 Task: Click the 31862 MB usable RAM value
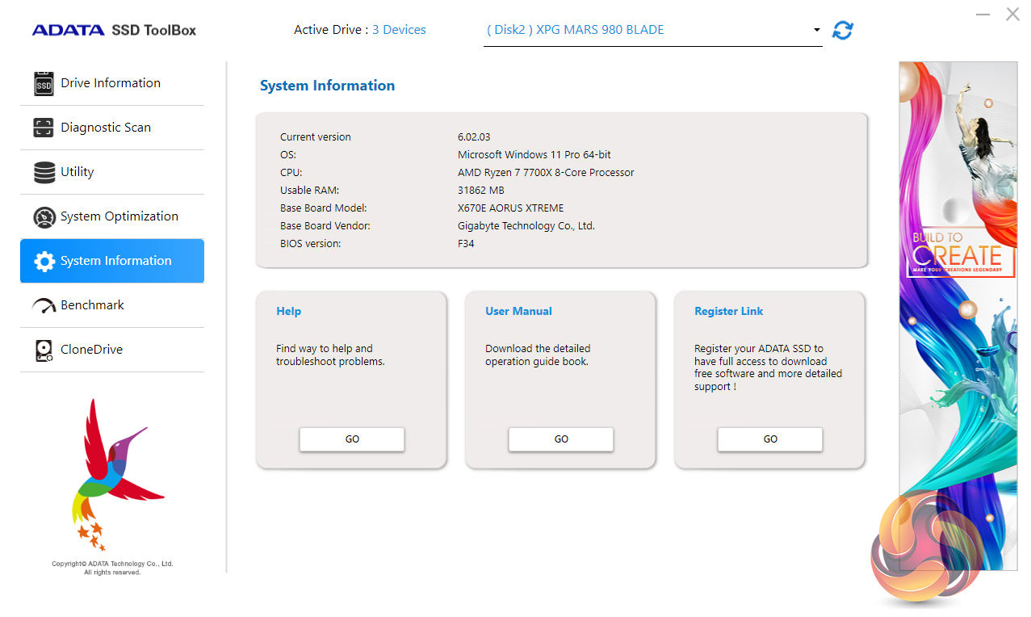tap(480, 191)
